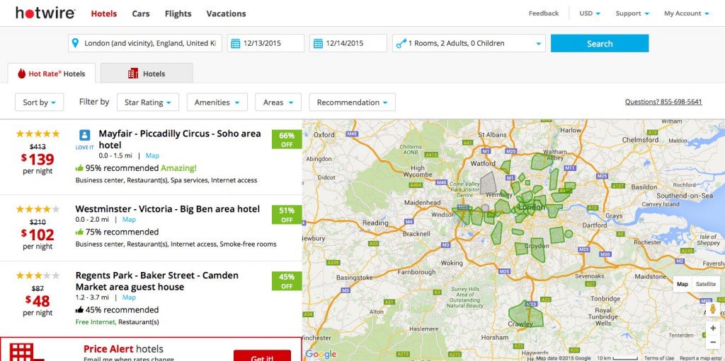Go to the Flights navigation item
The width and height of the screenshot is (725, 361).
(x=178, y=14)
